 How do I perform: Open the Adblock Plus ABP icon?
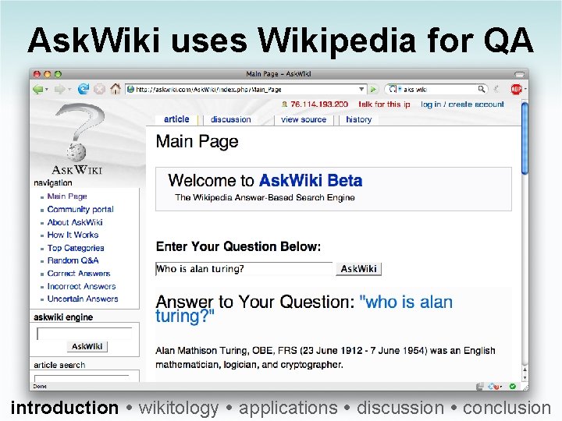point(516,89)
